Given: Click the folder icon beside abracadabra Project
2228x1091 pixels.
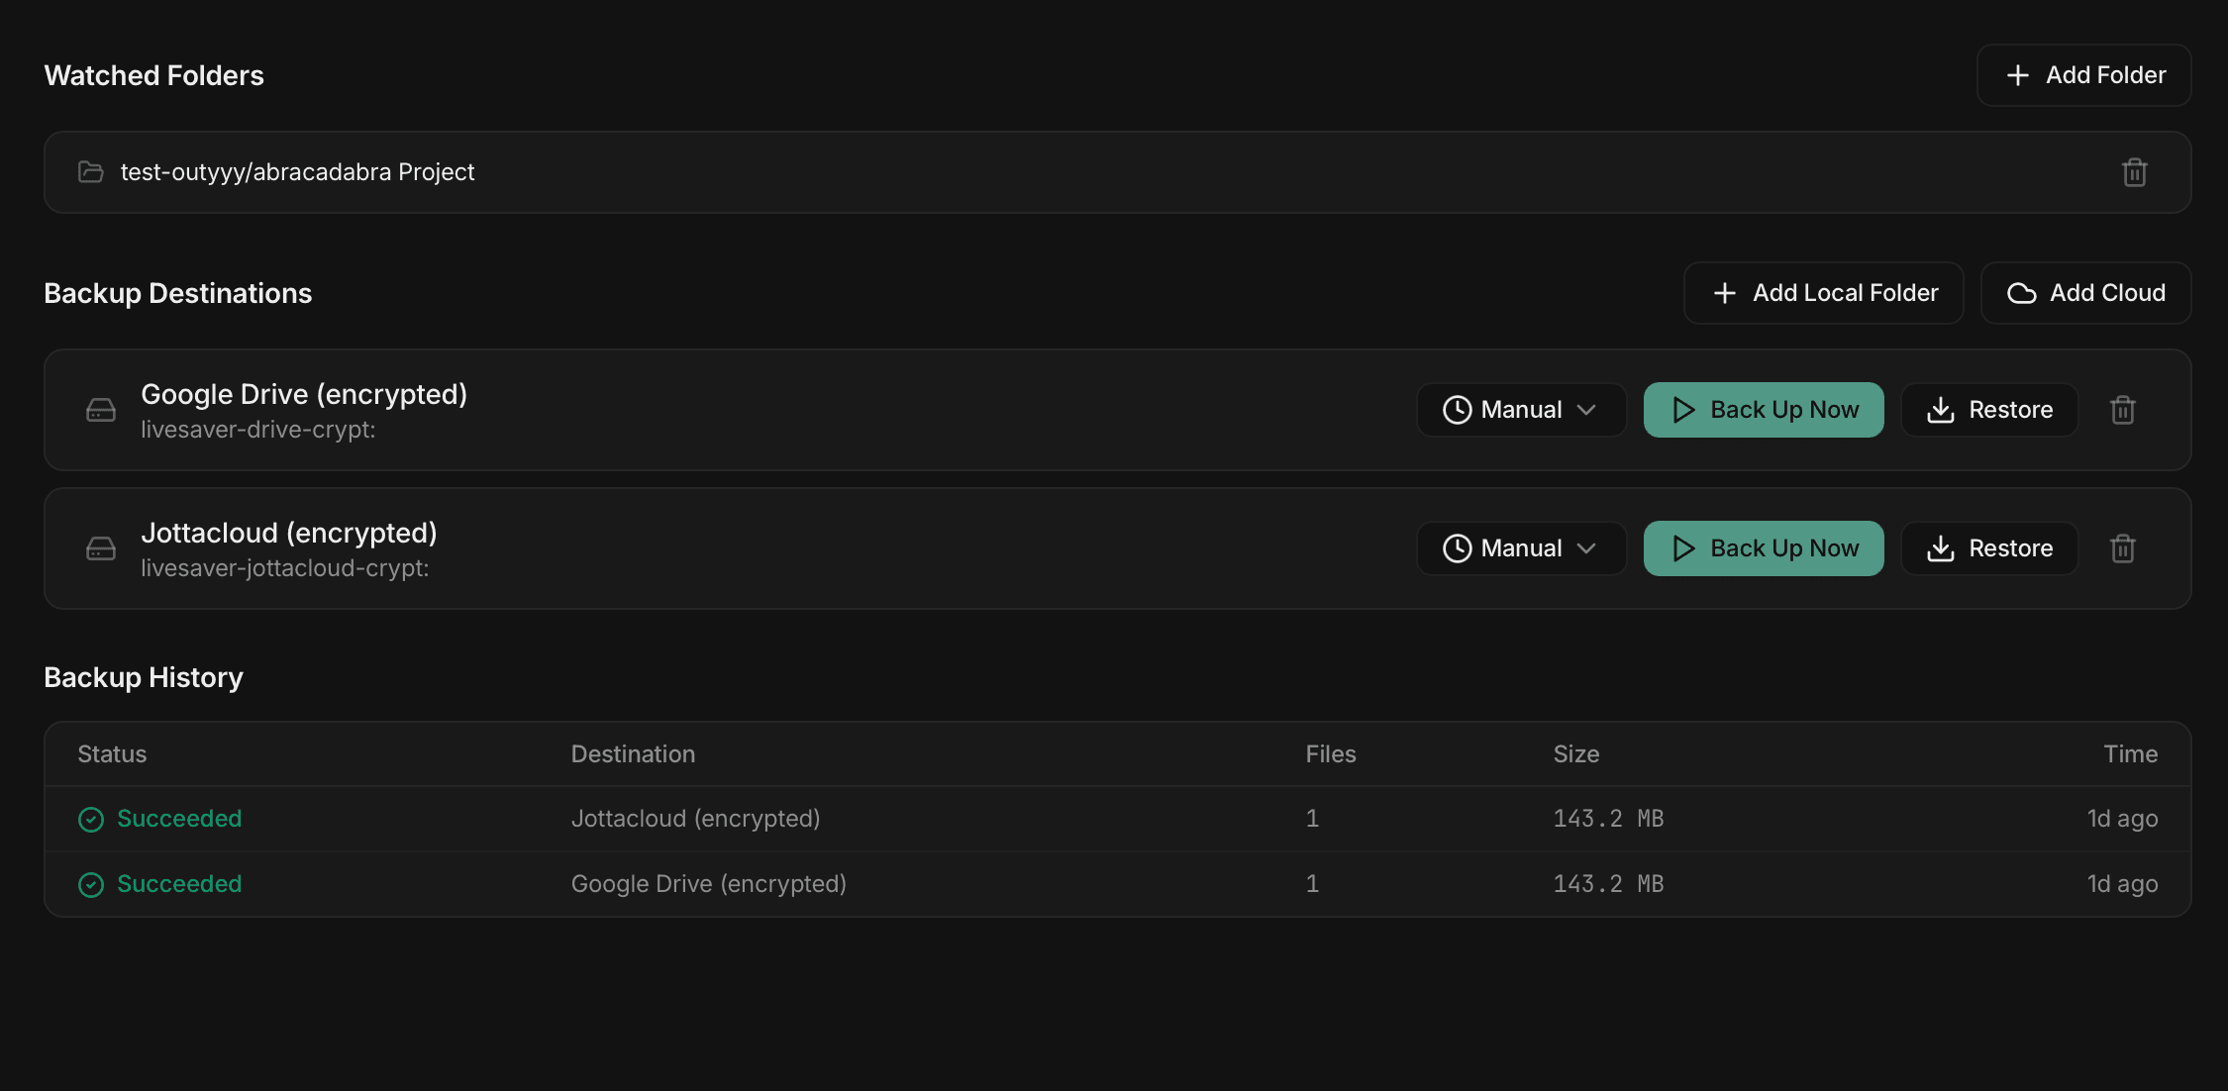Looking at the screenshot, I should [x=90, y=172].
